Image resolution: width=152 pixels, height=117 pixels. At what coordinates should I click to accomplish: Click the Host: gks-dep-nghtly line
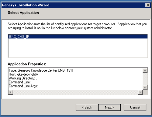(23, 74)
